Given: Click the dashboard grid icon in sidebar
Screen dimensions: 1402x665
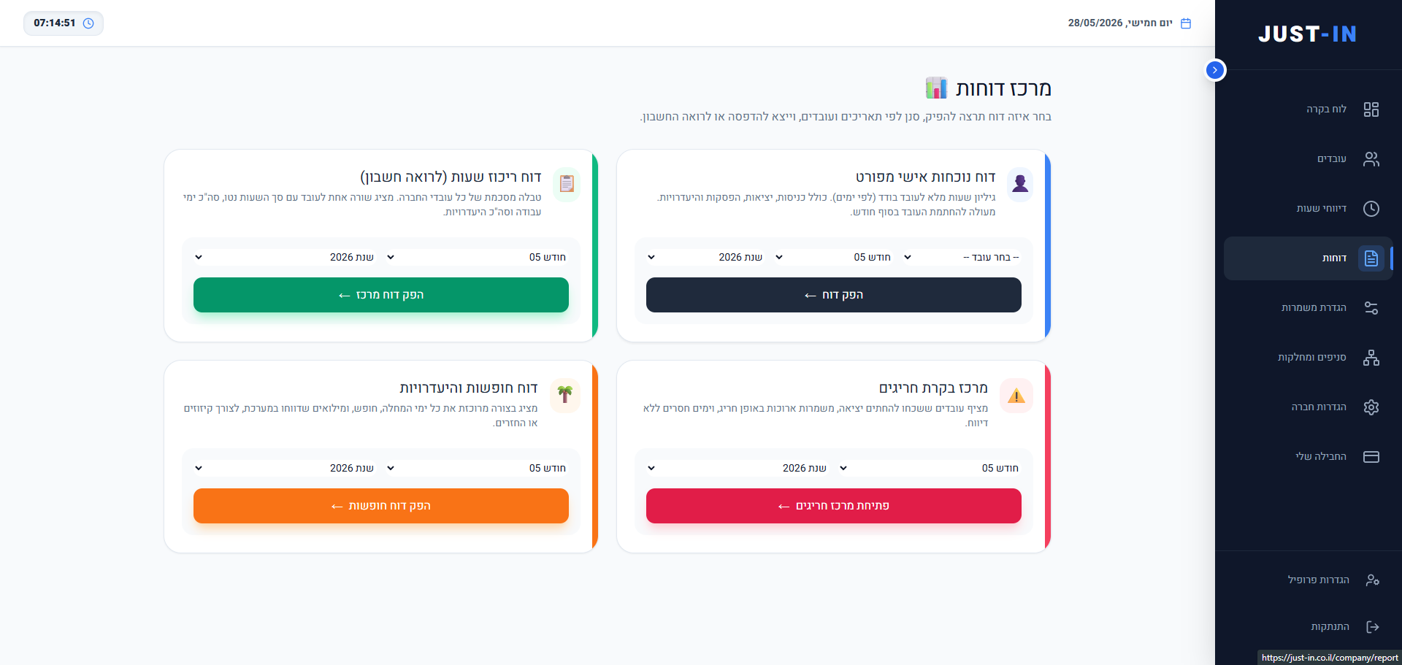Looking at the screenshot, I should [x=1371, y=109].
